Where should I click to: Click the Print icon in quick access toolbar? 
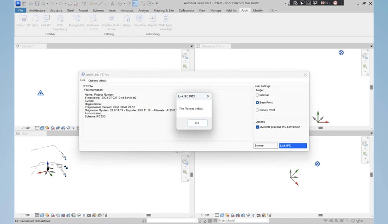pyautogui.click(x=70, y=3)
